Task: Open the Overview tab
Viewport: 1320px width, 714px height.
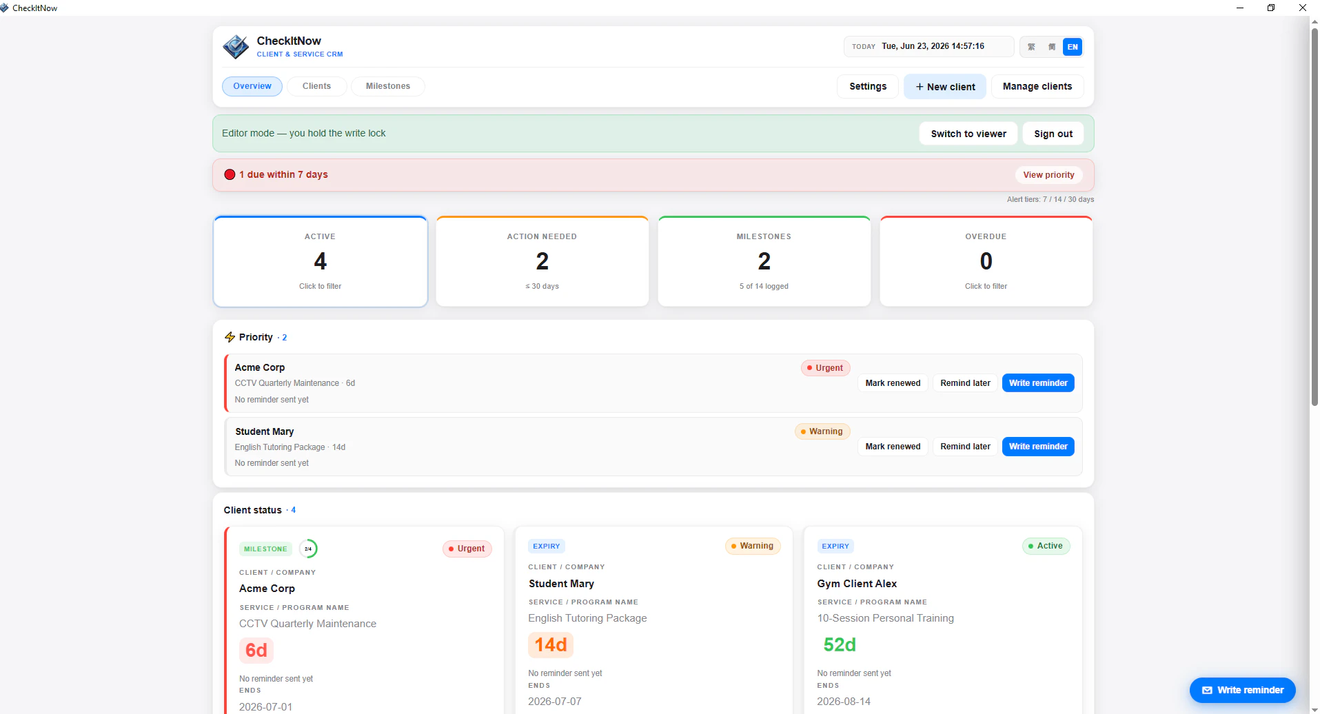Action: coord(252,86)
